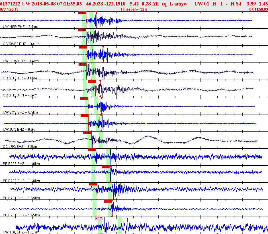Click the iP 1 pick on B203 EHZ trace
The width and height of the screenshot is (268, 234).
click(x=92, y=150)
